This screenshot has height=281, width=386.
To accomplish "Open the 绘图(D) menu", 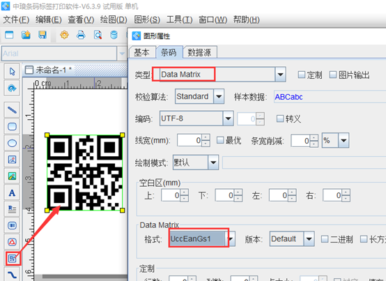I will [114, 20].
